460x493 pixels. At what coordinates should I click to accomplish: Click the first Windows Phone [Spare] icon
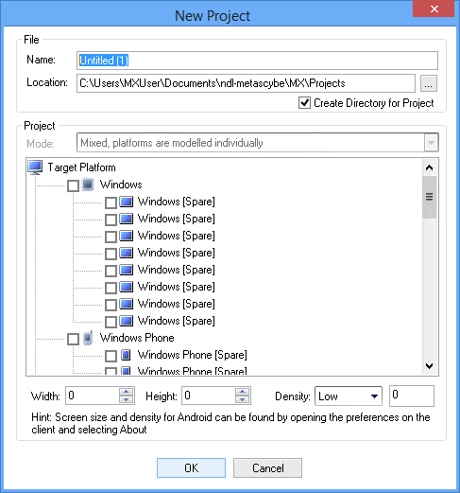(126, 355)
